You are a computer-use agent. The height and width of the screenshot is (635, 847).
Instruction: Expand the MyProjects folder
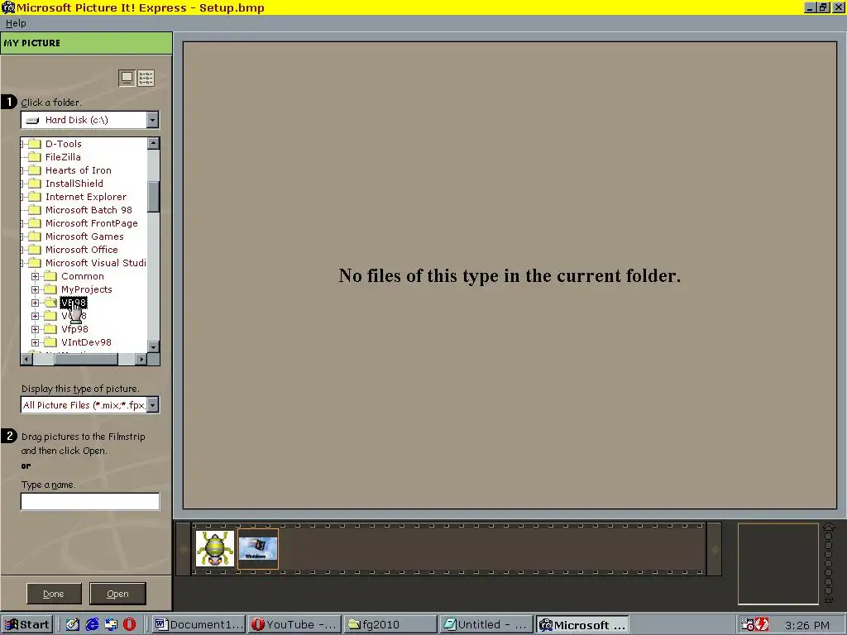point(35,289)
